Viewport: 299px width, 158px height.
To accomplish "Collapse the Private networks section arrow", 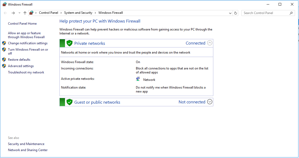I will (210, 43).
